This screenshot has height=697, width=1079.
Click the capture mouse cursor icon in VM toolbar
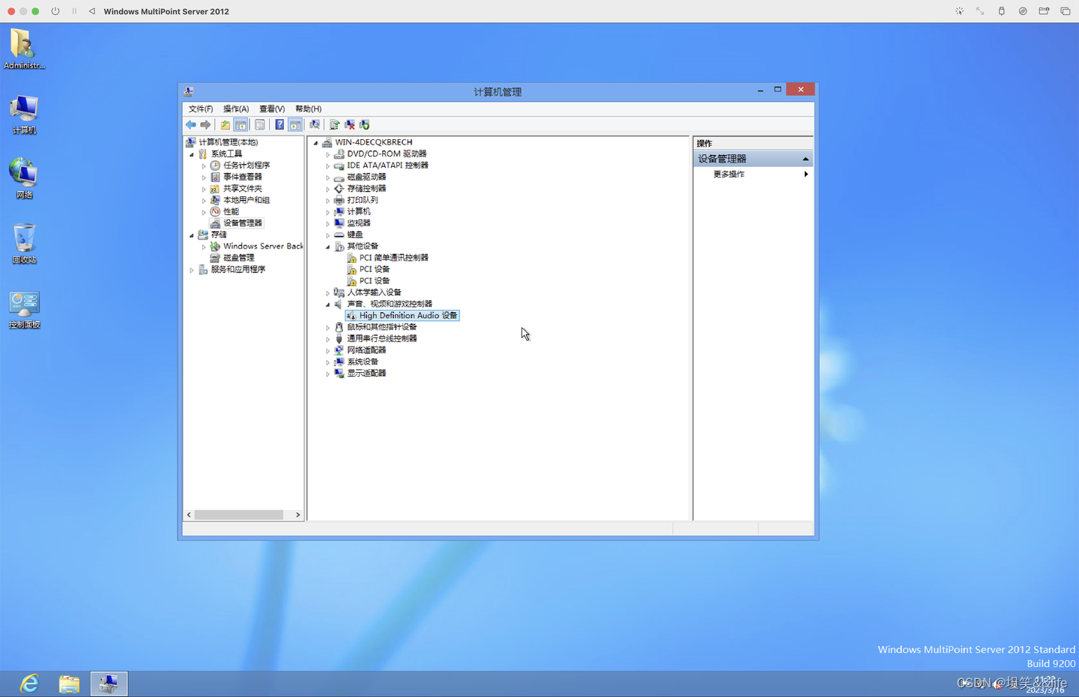pos(959,11)
